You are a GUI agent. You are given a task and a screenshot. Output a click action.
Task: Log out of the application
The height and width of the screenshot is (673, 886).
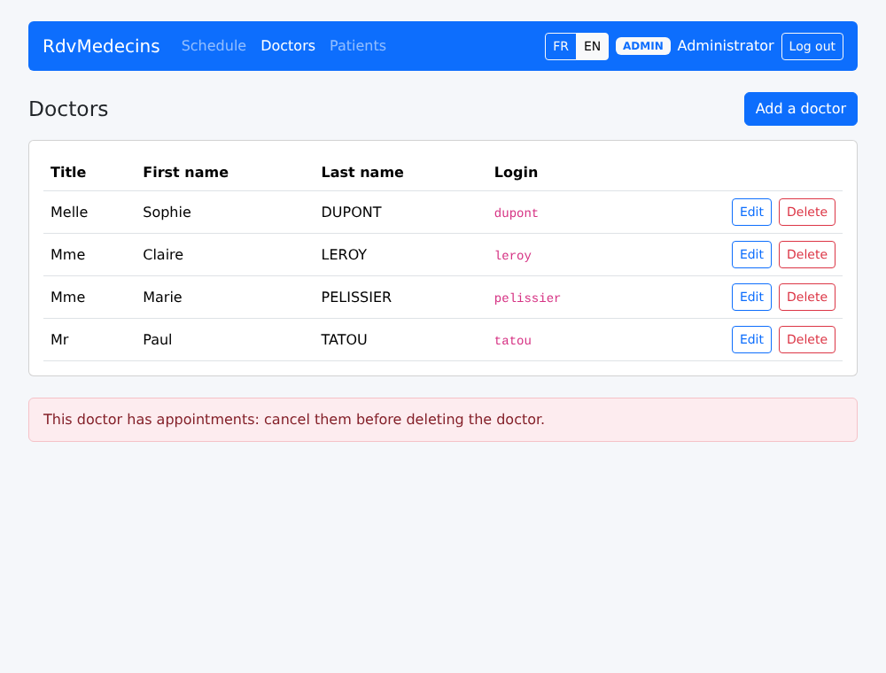click(x=812, y=46)
